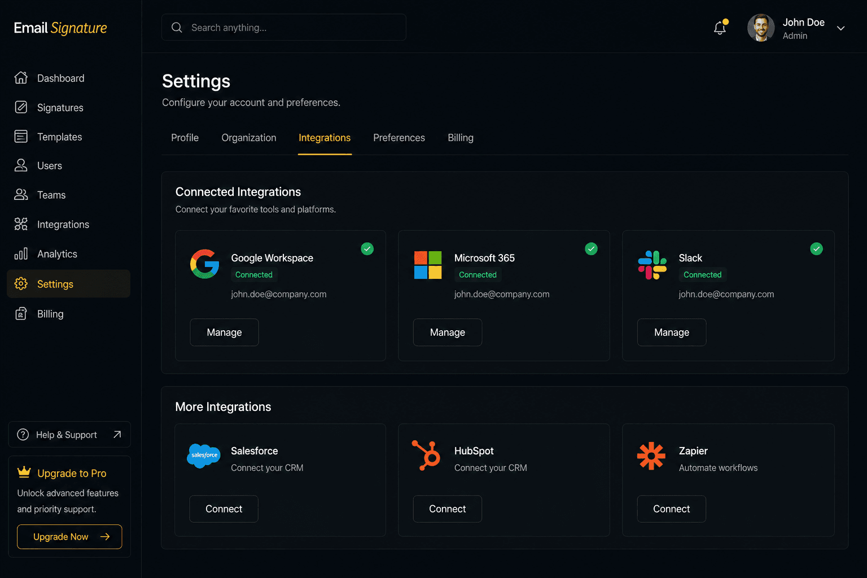Open Dashboard from the sidebar
Image resolution: width=867 pixels, height=578 pixels.
click(x=68, y=78)
